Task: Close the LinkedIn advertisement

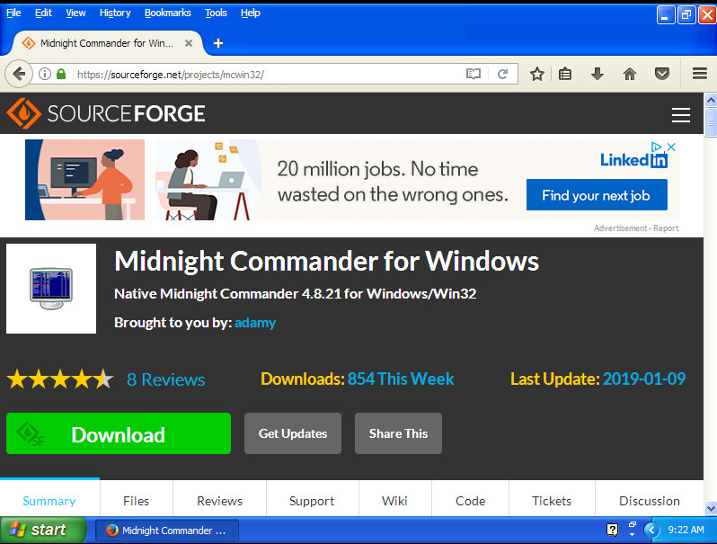Action: [671, 147]
